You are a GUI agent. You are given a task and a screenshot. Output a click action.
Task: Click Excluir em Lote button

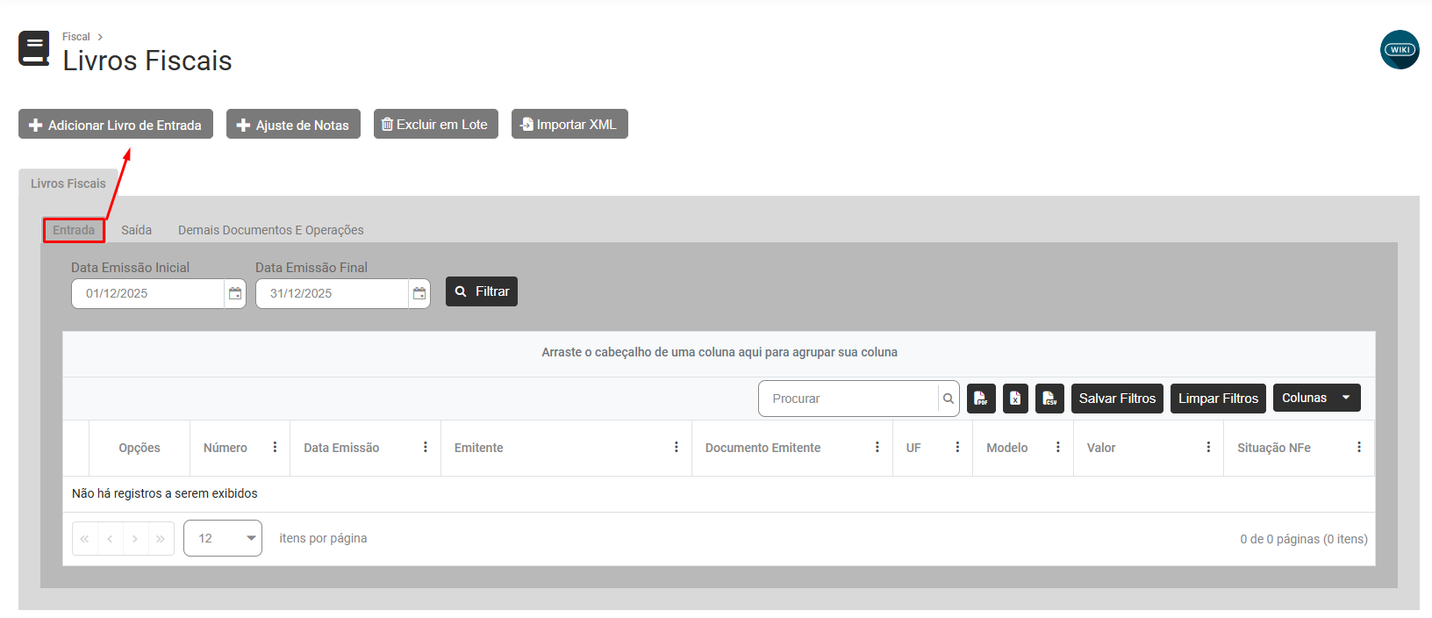436,124
